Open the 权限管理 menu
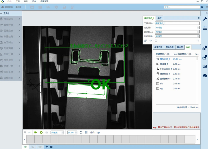The image size is (208, 149). click(x=44, y=2)
